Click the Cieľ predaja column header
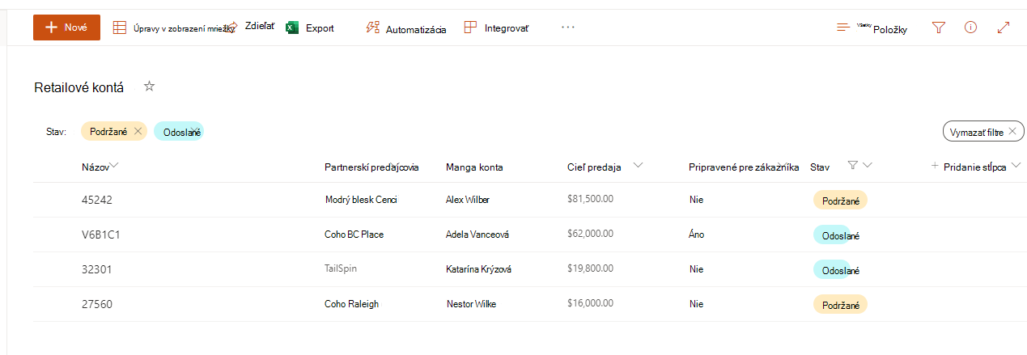 [x=594, y=167]
